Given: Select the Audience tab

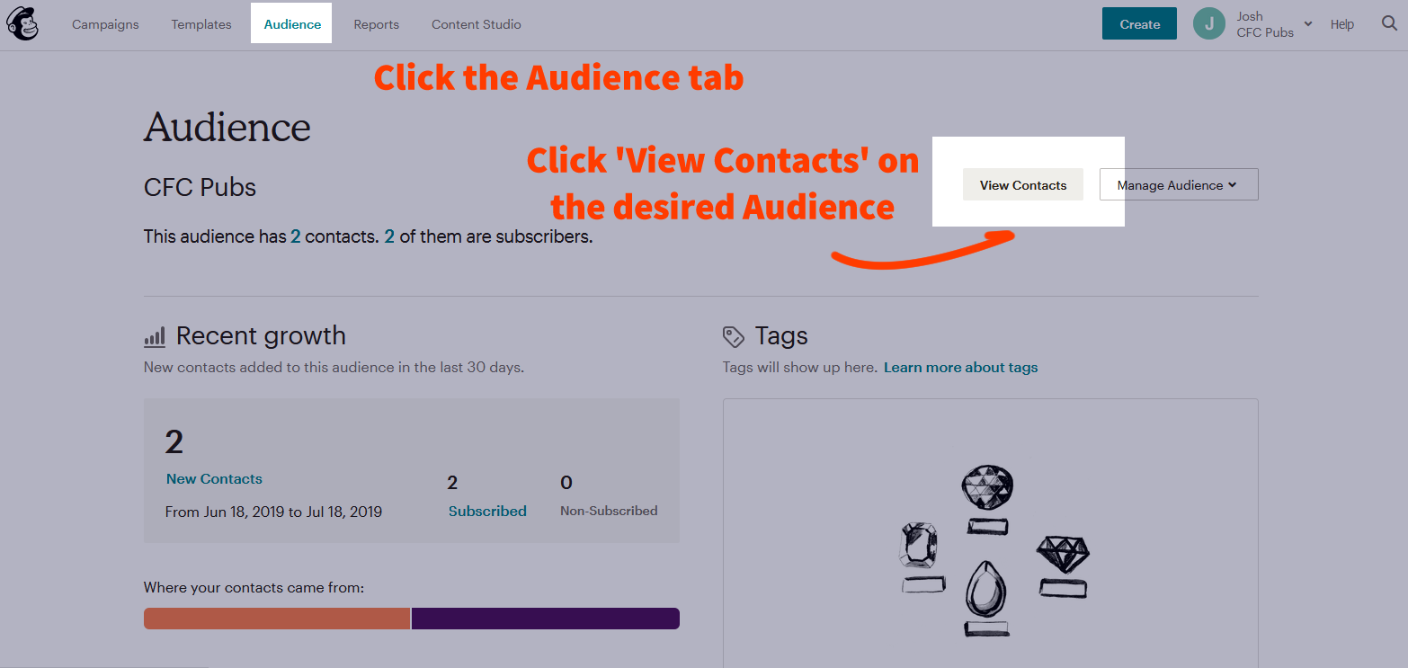Looking at the screenshot, I should pyautogui.click(x=292, y=24).
